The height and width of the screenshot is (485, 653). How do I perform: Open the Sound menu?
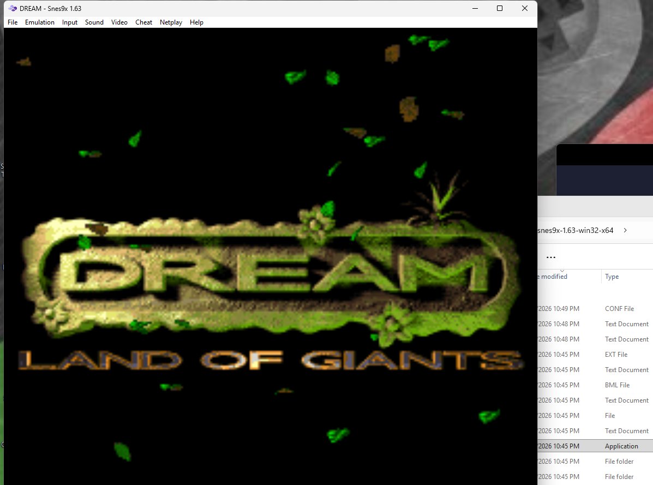94,22
